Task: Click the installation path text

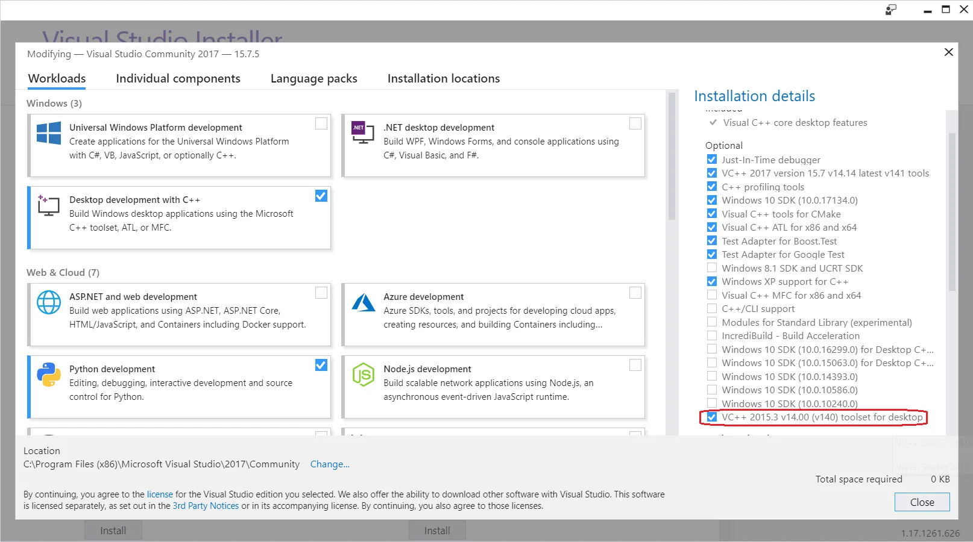Action: point(162,464)
